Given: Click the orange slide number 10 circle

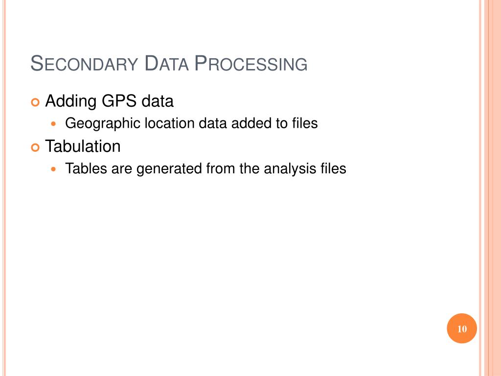Looking at the screenshot, I should click(462, 329).
